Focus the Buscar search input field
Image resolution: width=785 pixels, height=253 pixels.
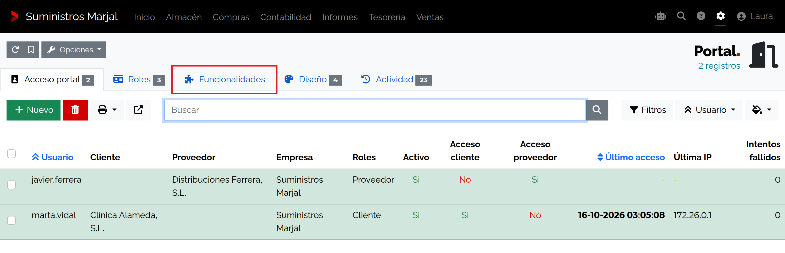click(x=375, y=110)
